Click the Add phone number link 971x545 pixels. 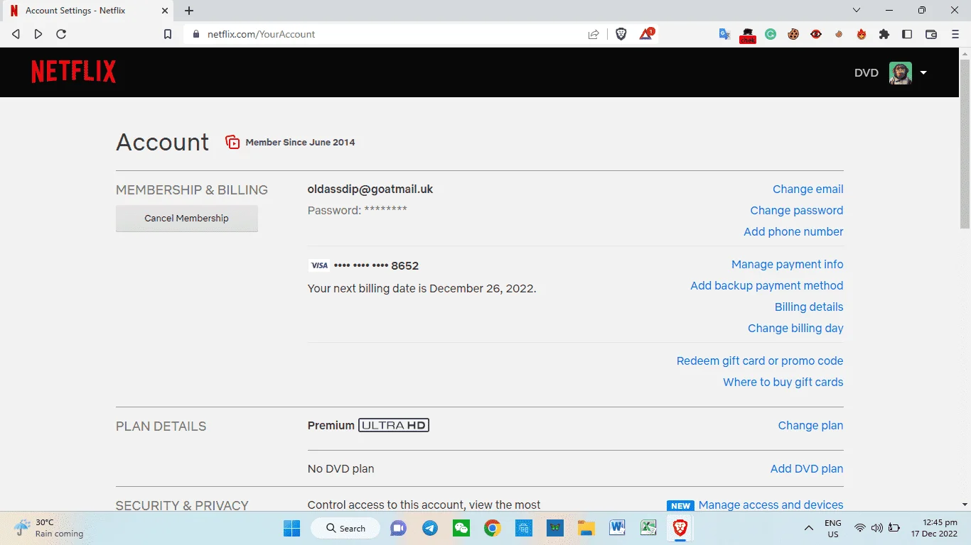point(793,231)
